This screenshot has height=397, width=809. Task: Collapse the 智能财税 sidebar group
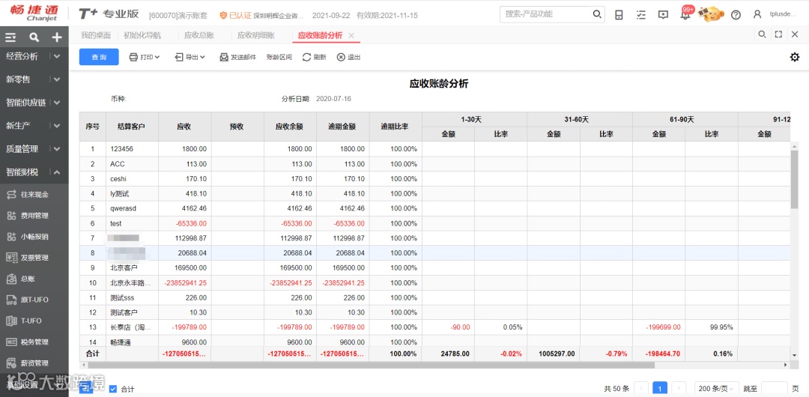(x=57, y=172)
